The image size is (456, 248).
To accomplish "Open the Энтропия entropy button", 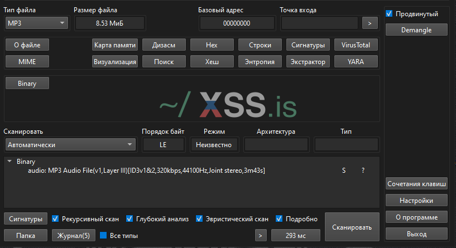I will (x=260, y=61).
